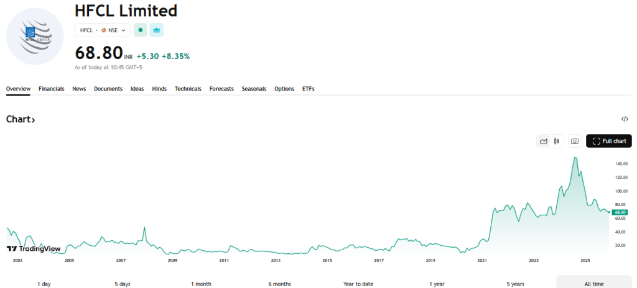The width and height of the screenshot is (637, 288).
Task: Click the 2003 label on time axis
Action: tap(17, 260)
